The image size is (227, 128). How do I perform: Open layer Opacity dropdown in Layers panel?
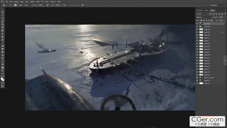[x=225, y=17]
